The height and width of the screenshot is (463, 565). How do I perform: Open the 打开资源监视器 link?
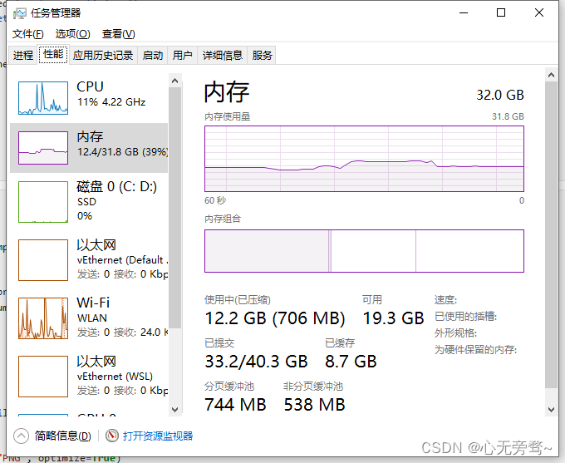point(158,436)
